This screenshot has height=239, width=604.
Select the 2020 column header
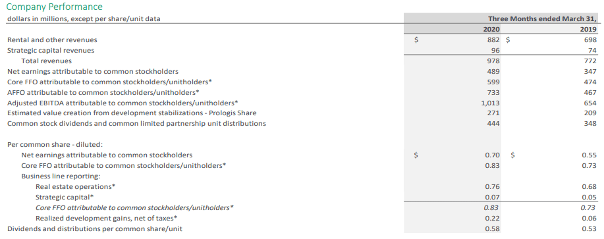coord(491,29)
